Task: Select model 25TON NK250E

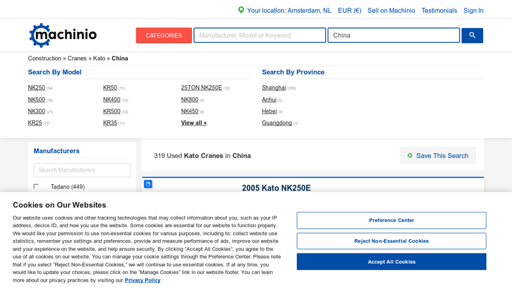Action: click(x=202, y=88)
